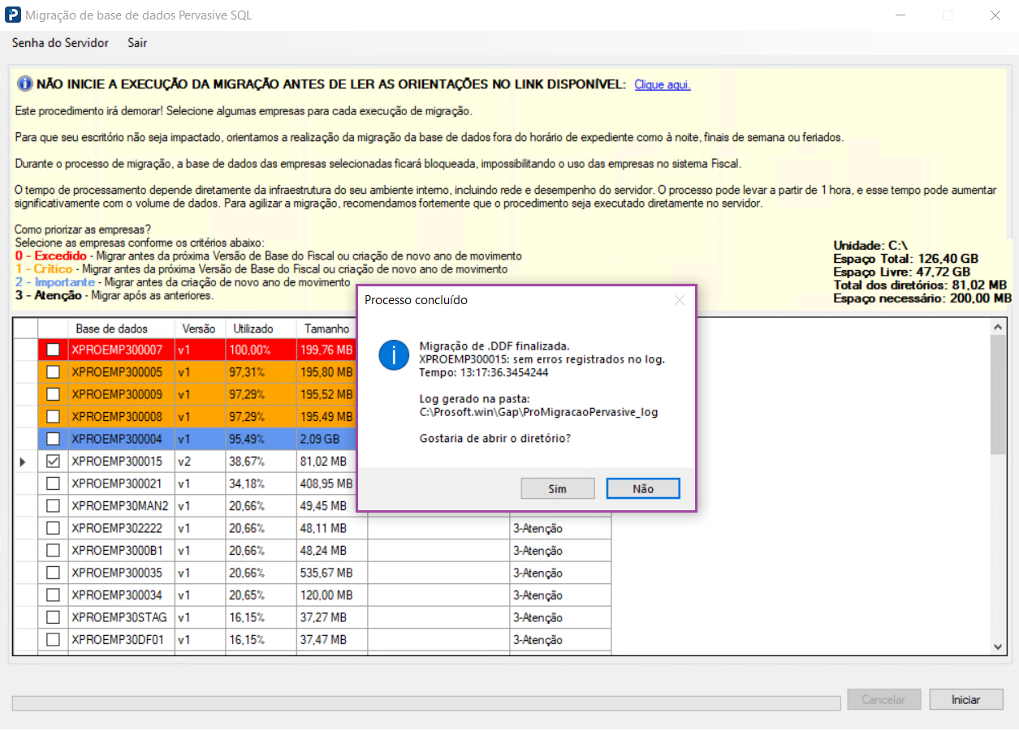
Task: Click the 3-Atenção cell for XPROEMP30DF01
Action: (560, 640)
